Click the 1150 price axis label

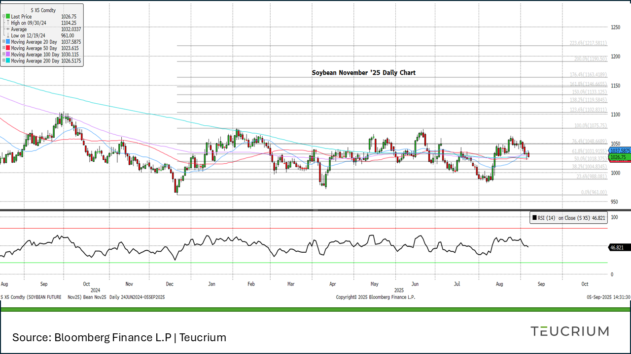(616, 86)
